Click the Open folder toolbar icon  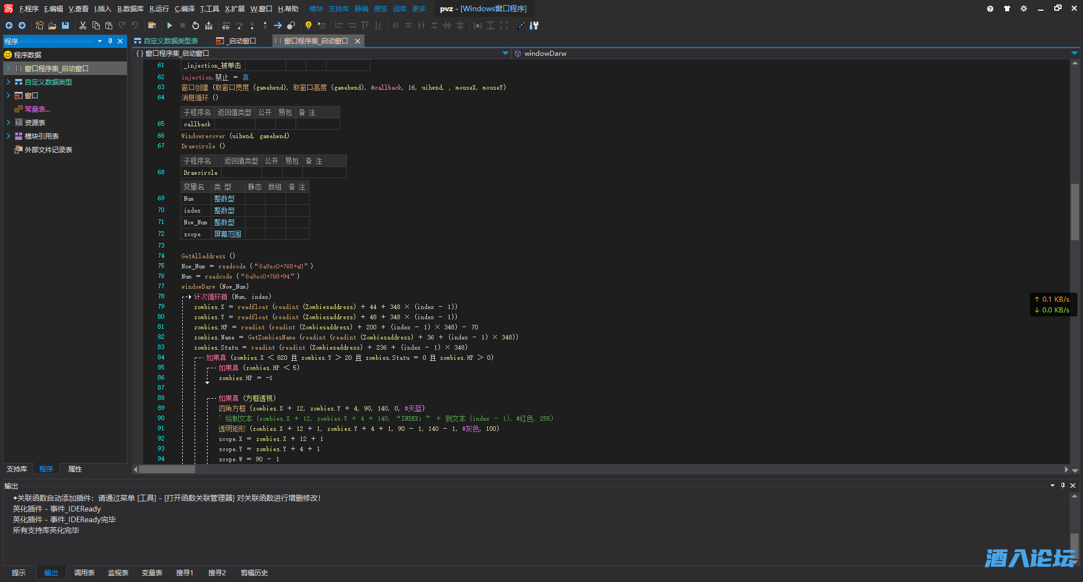click(x=52, y=25)
